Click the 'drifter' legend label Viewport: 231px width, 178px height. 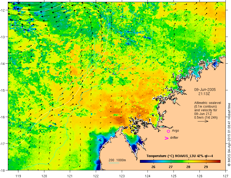(x=174, y=138)
